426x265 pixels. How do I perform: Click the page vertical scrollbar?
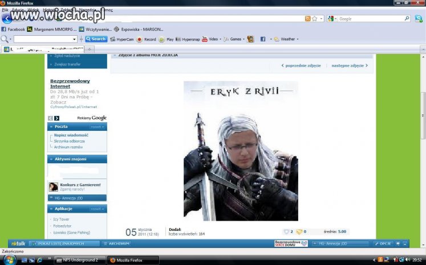(423, 116)
